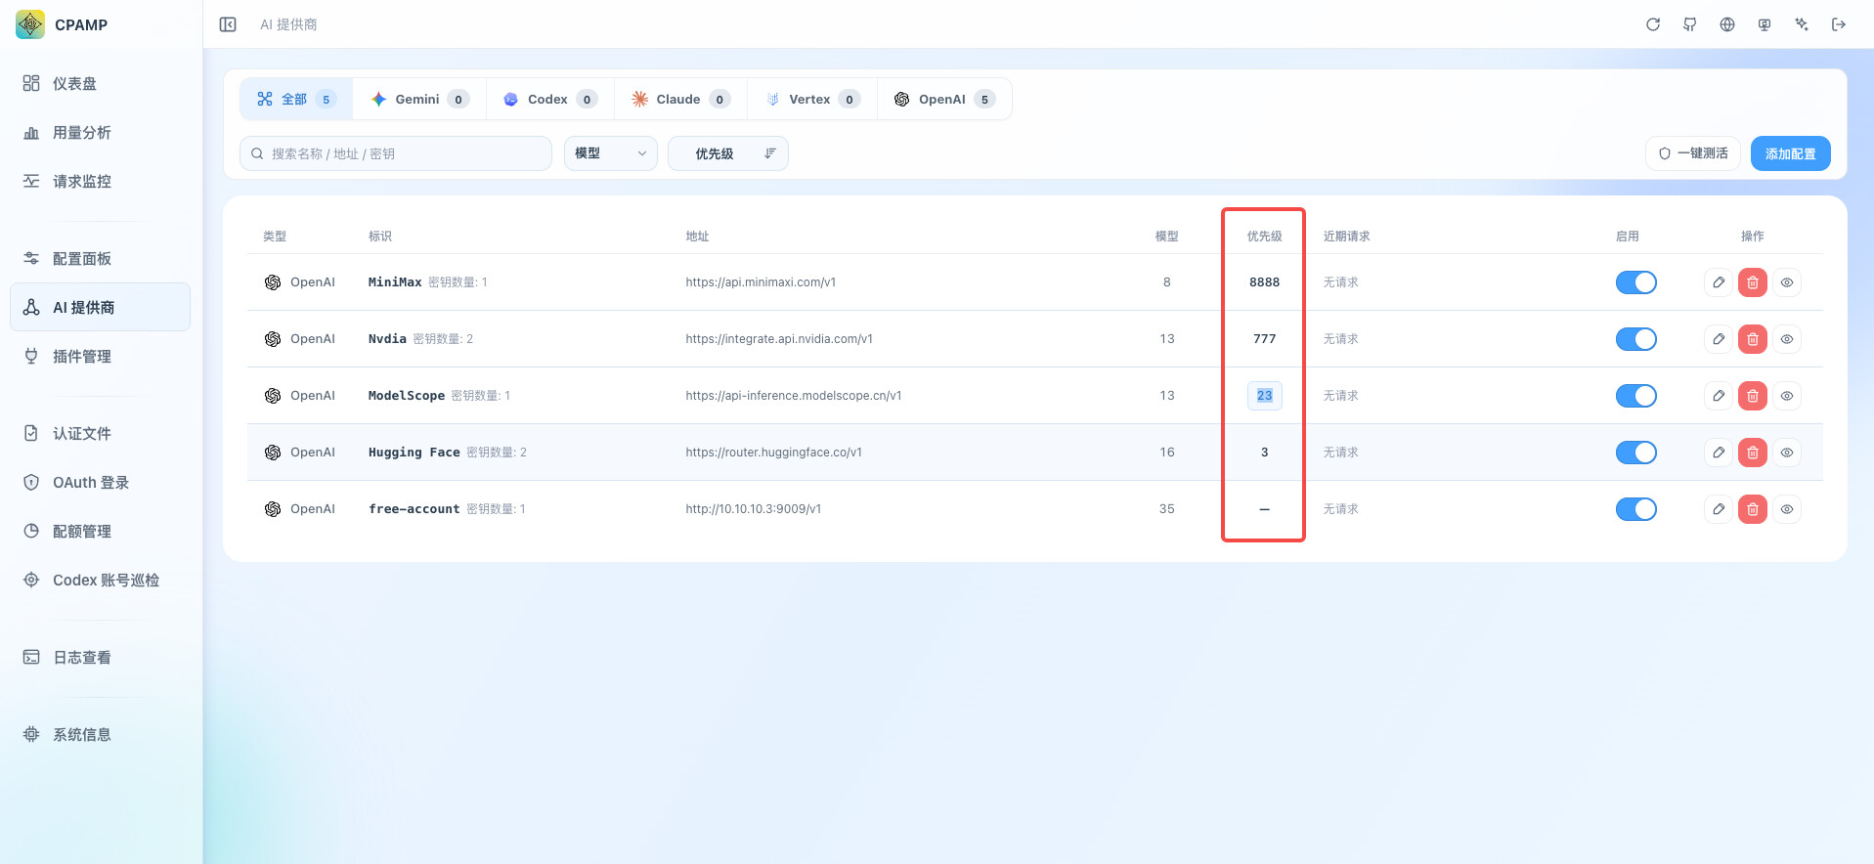Click the 优先级 sort button
Screen dimensions: 1874x864
pos(728,153)
